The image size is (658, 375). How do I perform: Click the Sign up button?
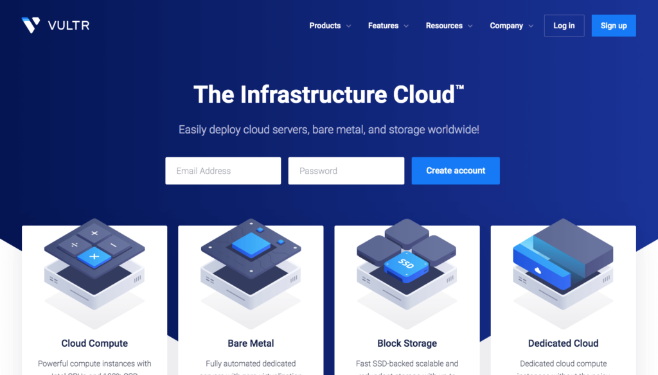click(x=614, y=26)
